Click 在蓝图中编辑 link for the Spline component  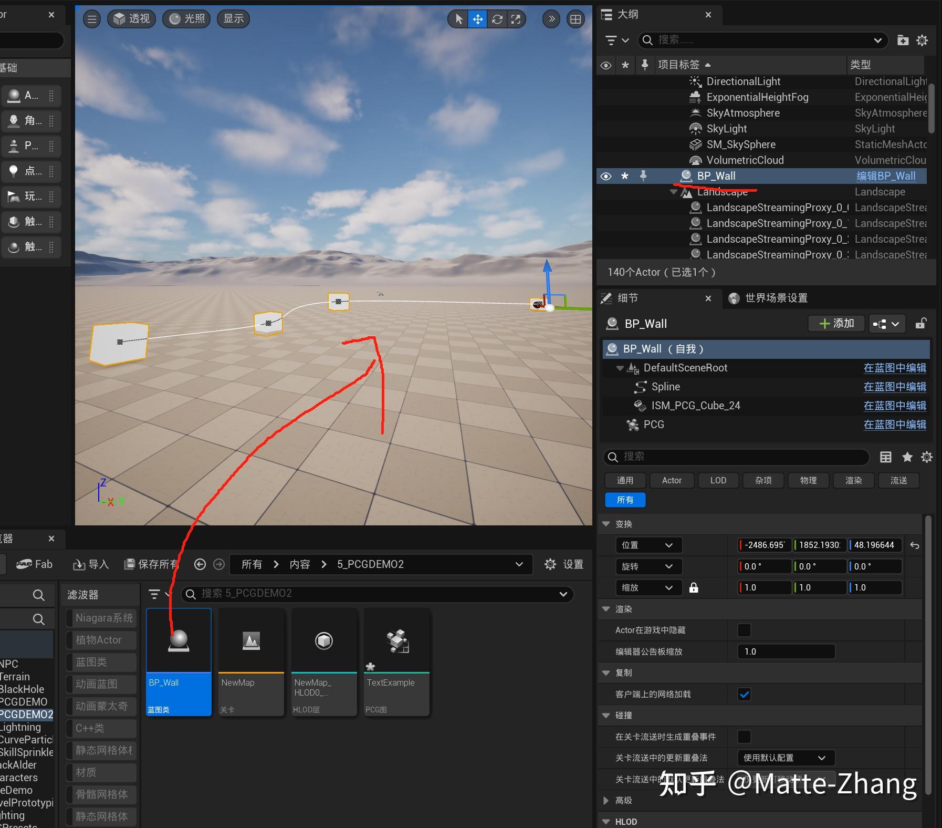click(894, 387)
